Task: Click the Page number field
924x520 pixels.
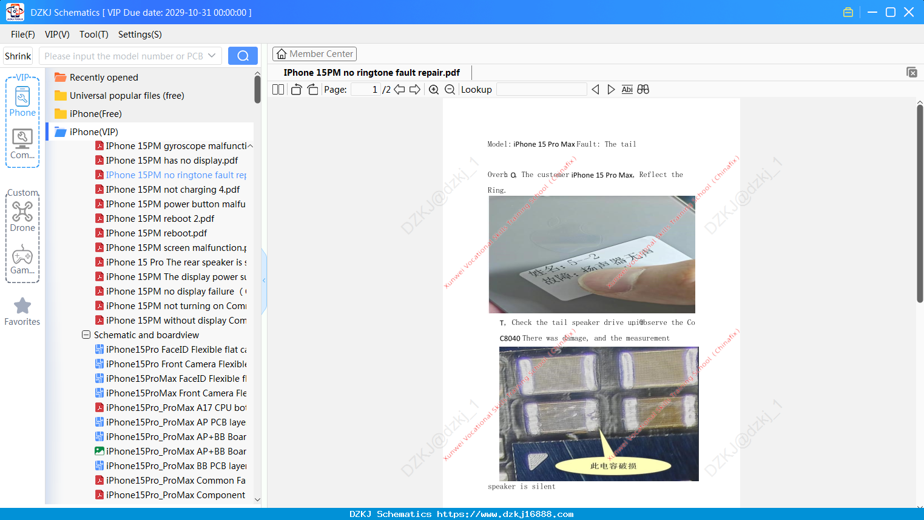Action: click(366, 90)
